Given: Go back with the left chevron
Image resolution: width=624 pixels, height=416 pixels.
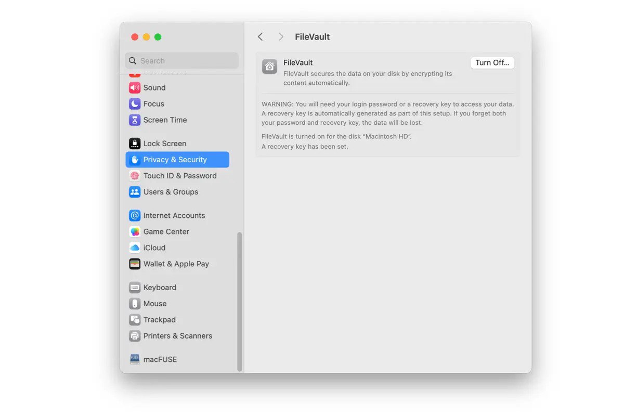Looking at the screenshot, I should click(x=261, y=37).
